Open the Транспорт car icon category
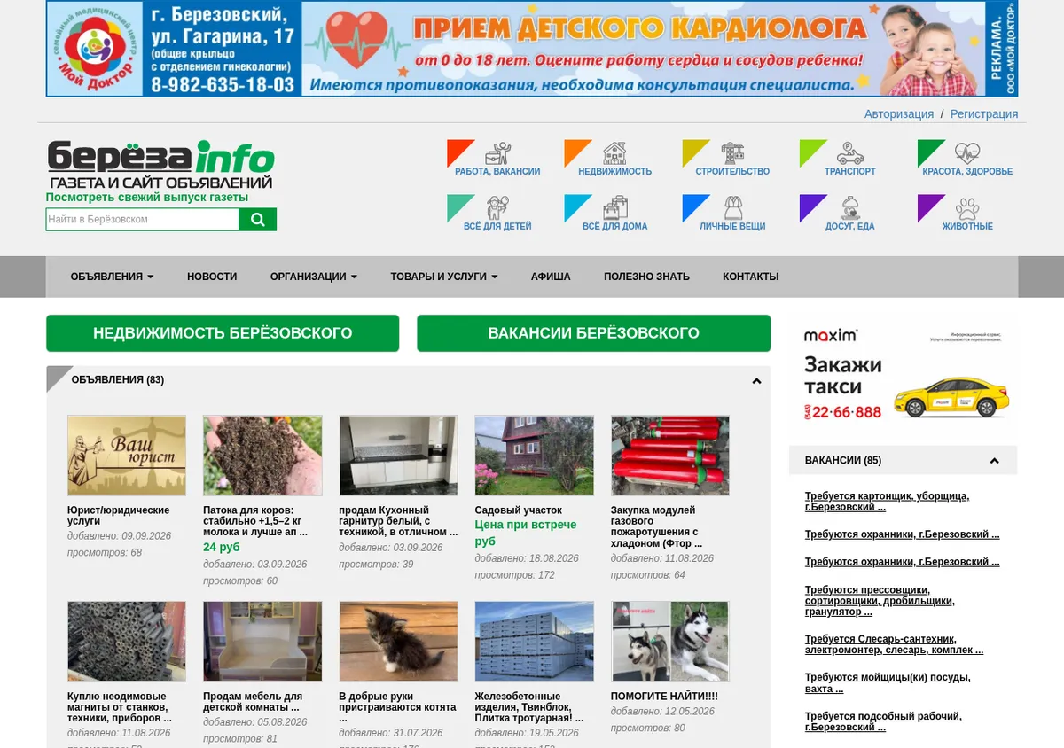The height and width of the screenshot is (748, 1064). tap(850, 153)
